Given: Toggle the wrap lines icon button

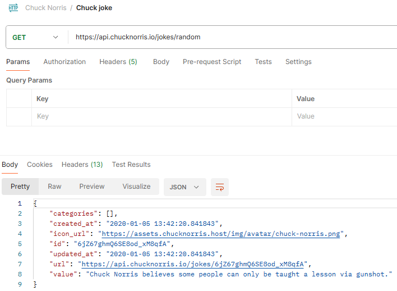Looking at the screenshot, I should [x=219, y=187].
